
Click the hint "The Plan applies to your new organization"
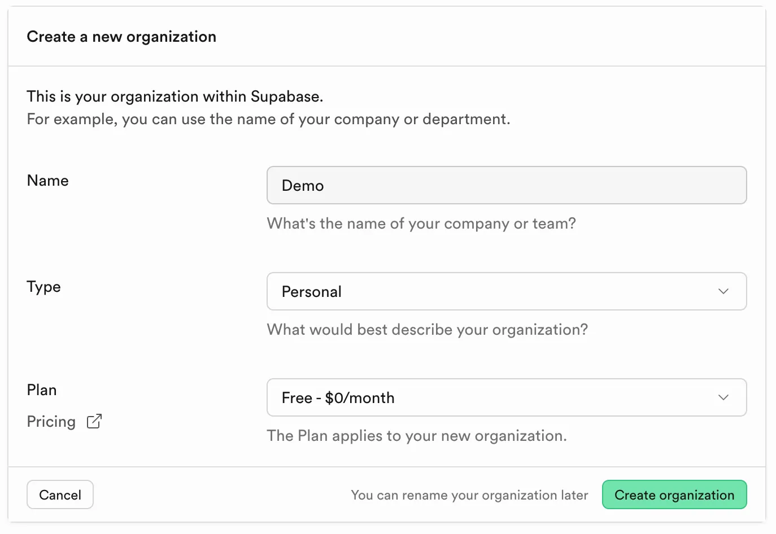coord(417,436)
